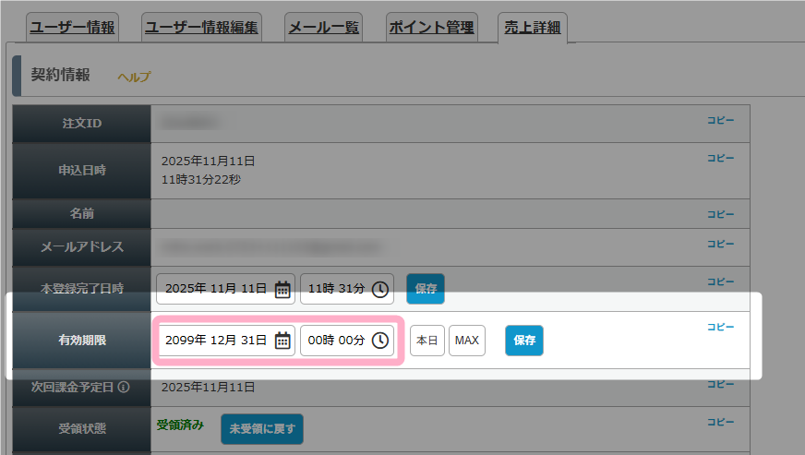The height and width of the screenshot is (455, 805).
Task: Set expiry to today with 本日 button
Action: click(427, 341)
